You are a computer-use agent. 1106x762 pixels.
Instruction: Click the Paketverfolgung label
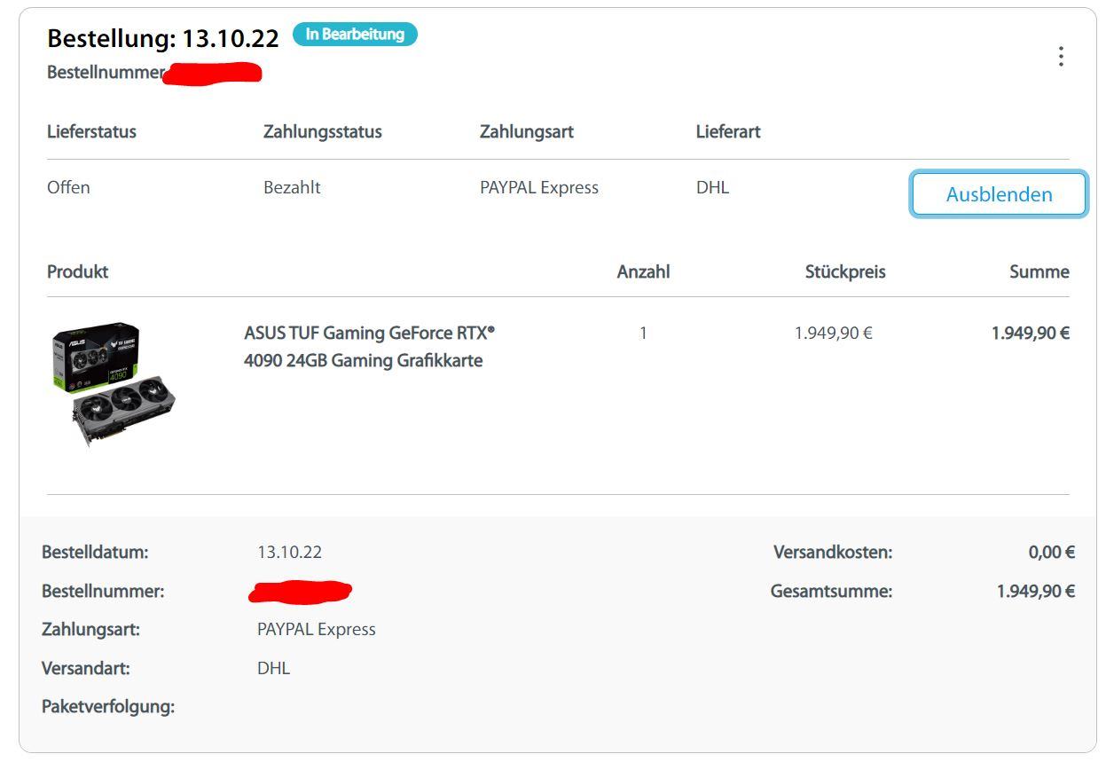pos(108,706)
